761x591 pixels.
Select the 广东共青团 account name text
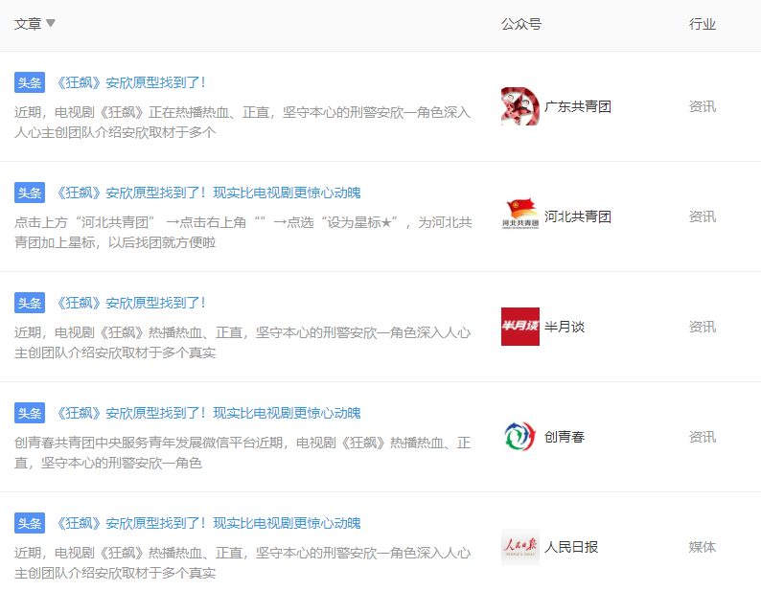tap(578, 106)
